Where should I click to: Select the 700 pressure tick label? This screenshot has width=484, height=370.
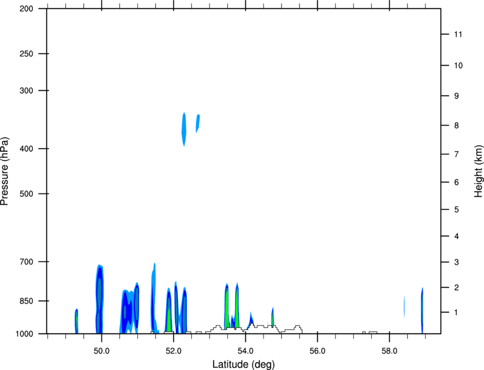[x=27, y=262]
